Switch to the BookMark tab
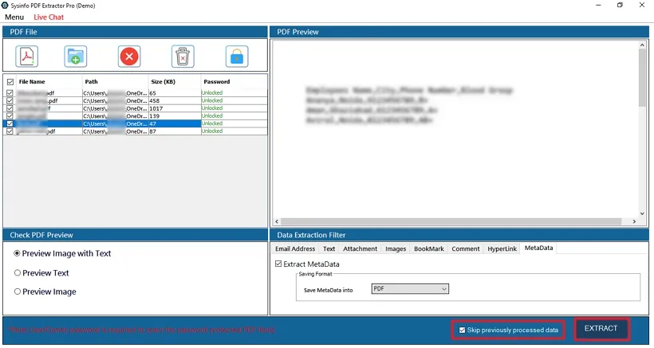Image resolution: width=654 pixels, height=348 pixels. click(x=429, y=248)
